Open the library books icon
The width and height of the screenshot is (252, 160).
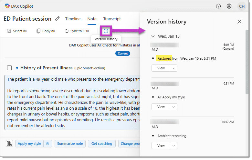(9, 144)
